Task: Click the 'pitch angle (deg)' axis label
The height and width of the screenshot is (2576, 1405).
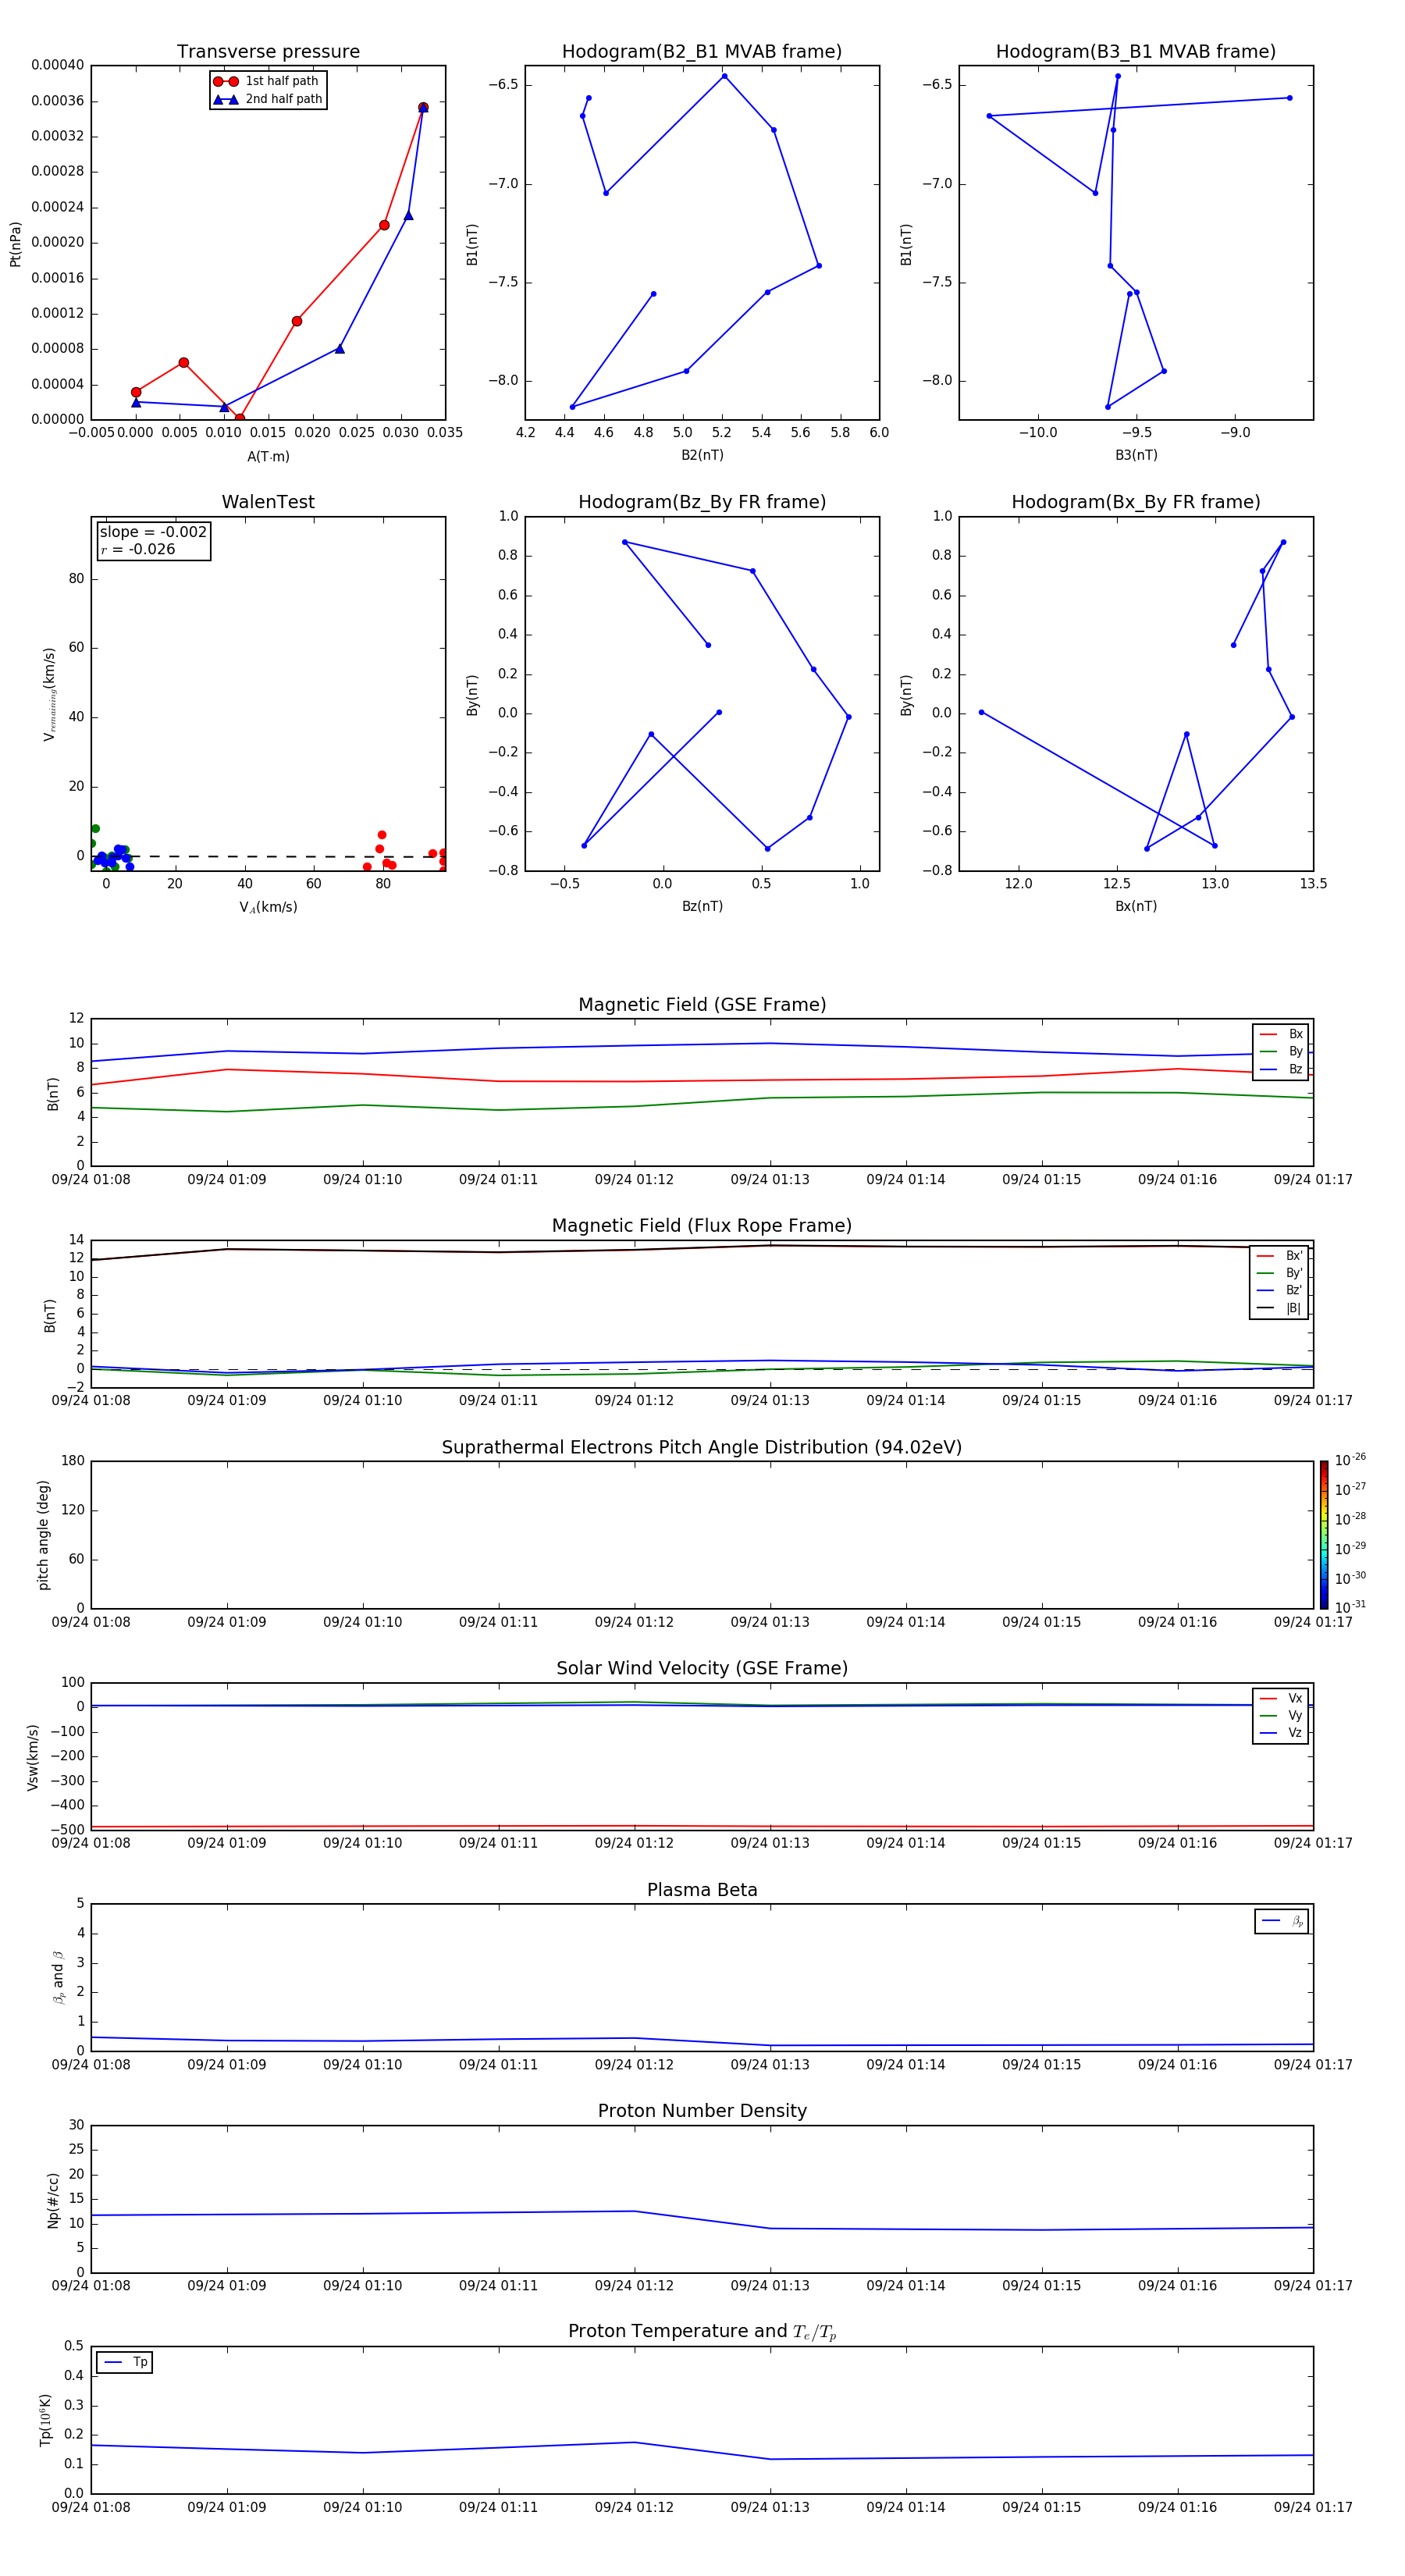Action: [43, 1535]
